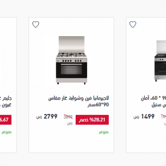
Task: Open the black steel oven image at right
Action: point(160,61)
